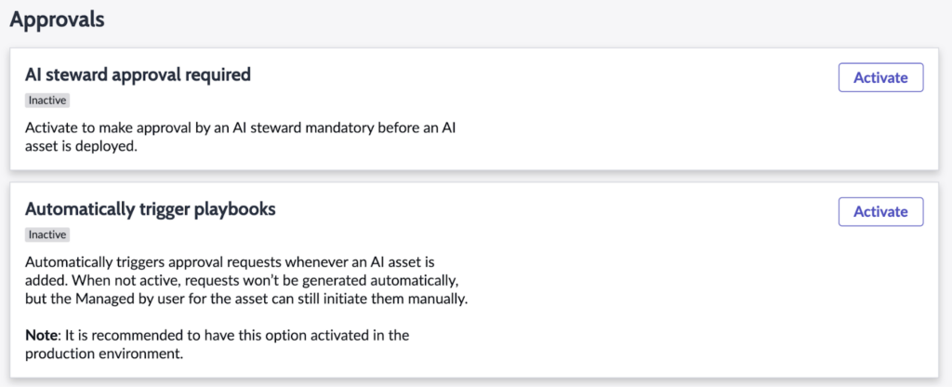Activate Automatically trigger playbooks option
The image size is (952, 387).
pos(879,211)
